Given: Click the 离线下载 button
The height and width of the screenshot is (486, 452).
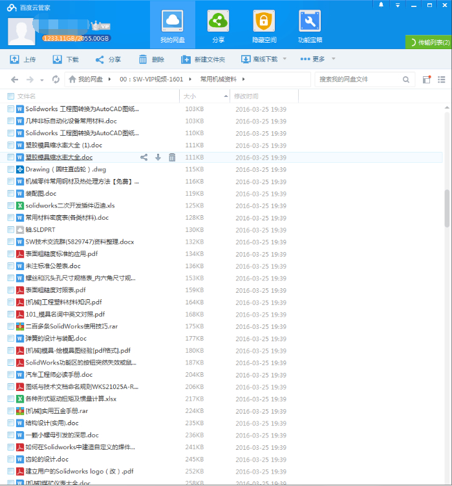Looking at the screenshot, I should click(x=259, y=59).
